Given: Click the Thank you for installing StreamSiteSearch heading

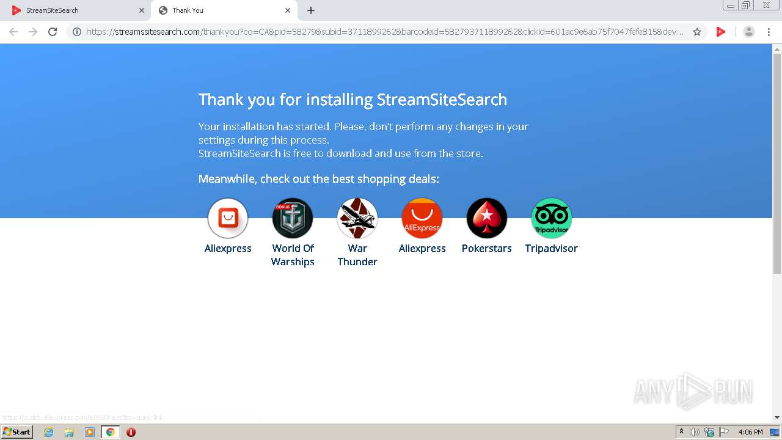Looking at the screenshot, I should pyautogui.click(x=353, y=100).
